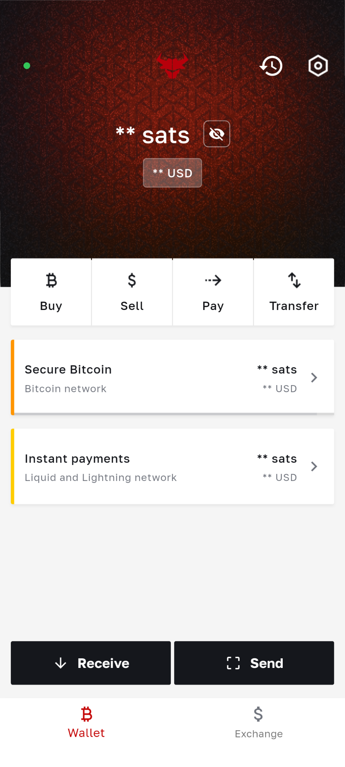Switch to the Exchange tab
This screenshot has height=767, width=345.
(x=259, y=722)
